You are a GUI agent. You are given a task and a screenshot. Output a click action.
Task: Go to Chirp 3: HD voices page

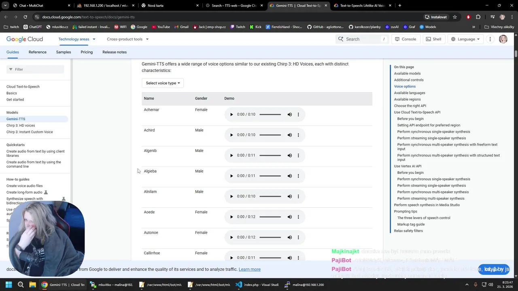click(21, 125)
